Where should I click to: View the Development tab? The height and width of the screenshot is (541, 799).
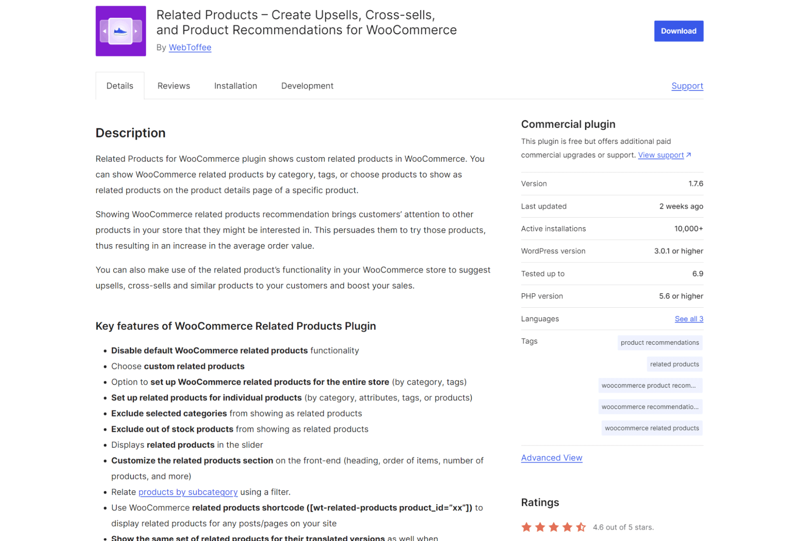pos(307,86)
